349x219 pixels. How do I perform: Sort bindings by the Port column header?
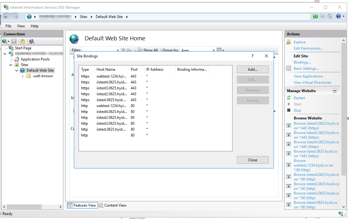coord(136,69)
